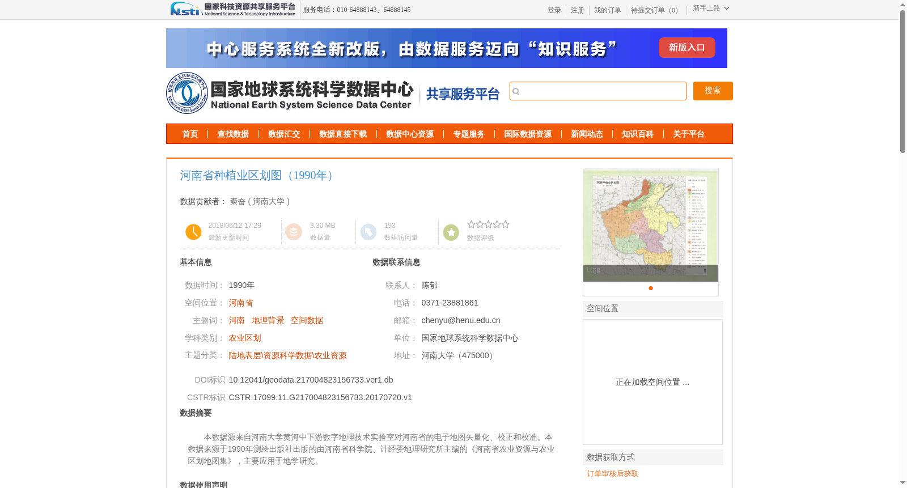
Task: Open 待提交订单 (0) link
Action: click(656, 10)
